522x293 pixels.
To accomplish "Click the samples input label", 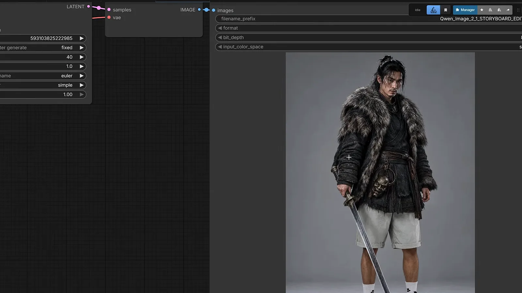I will pos(122,10).
